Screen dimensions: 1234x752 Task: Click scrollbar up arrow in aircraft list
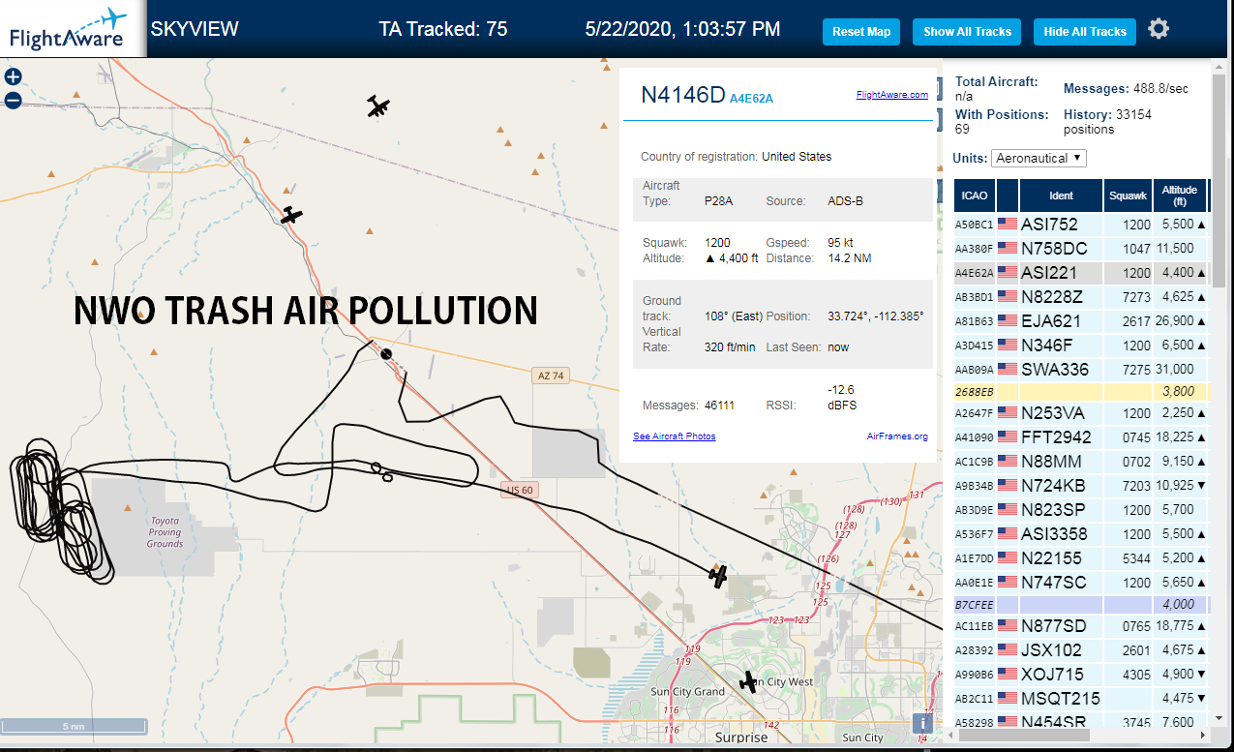1218,68
